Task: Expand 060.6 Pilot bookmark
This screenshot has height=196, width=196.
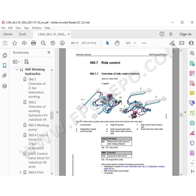Action: 20,172
